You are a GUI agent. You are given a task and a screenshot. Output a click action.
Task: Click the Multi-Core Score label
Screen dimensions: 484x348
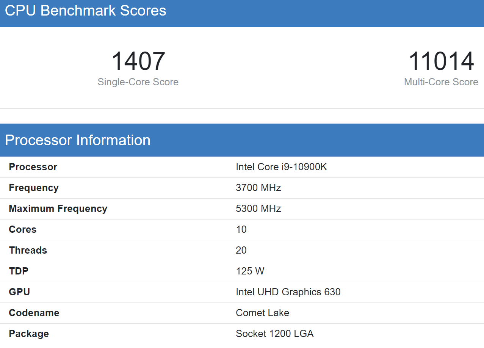[441, 82]
